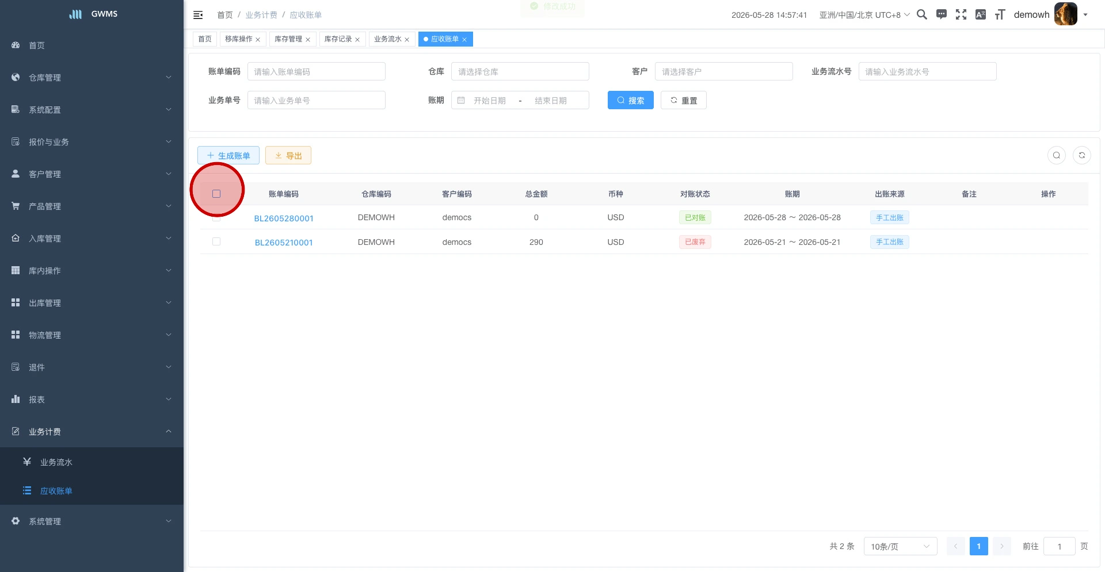The width and height of the screenshot is (1105, 572).
Task: Click the calendar icon in 账期 field
Action: point(461,101)
